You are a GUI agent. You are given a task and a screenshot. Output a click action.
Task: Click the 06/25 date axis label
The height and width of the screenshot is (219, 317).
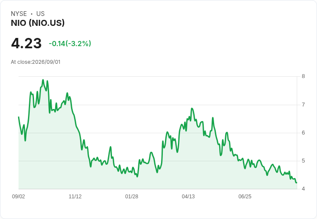coord(245,196)
